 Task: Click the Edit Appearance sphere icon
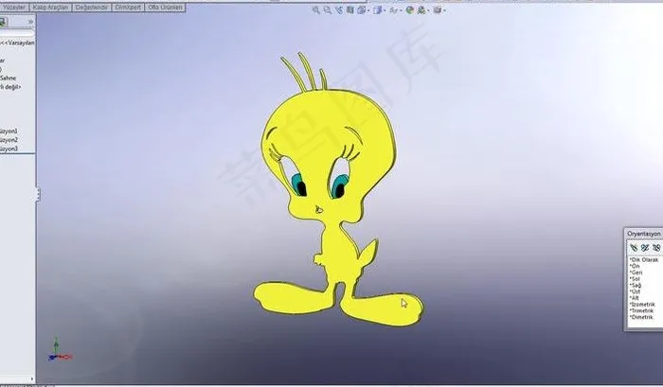coord(410,10)
